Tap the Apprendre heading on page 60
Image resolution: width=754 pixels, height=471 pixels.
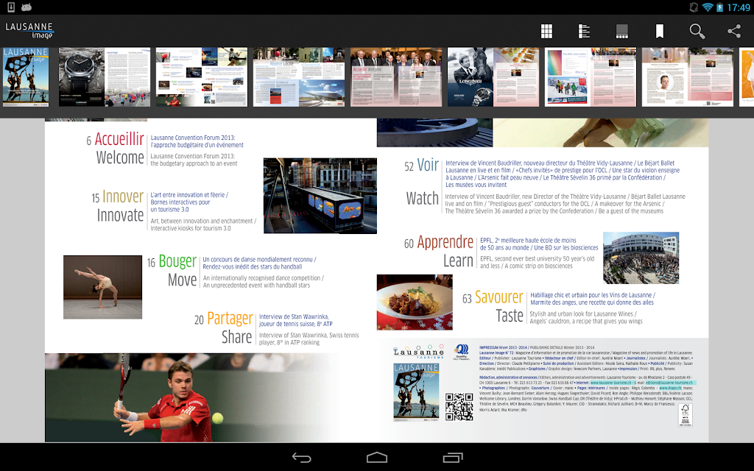445,242
